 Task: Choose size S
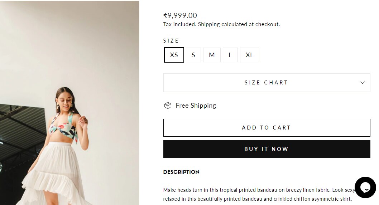(x=193, y=55)
